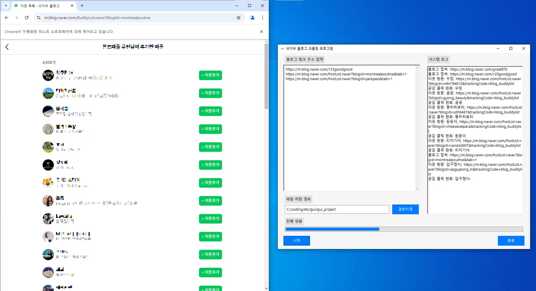Click the 시스템 로그 label
536x291 pixels.
click(x=438, y=59)
